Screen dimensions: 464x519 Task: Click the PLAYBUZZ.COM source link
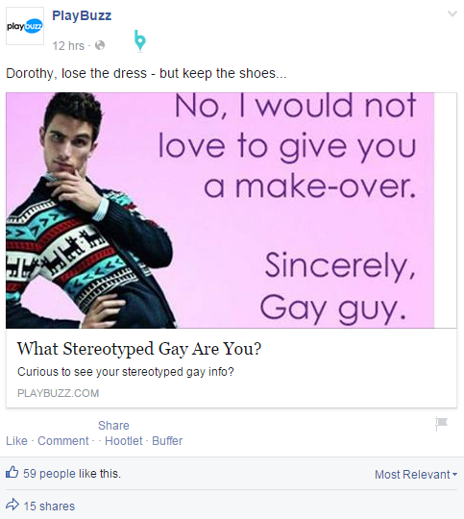tap(59, 393)
